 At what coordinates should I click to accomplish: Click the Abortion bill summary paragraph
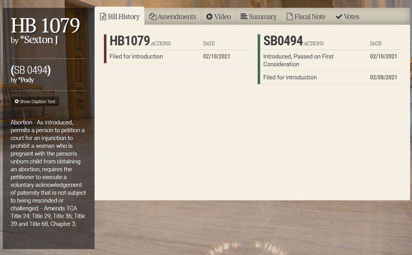(x=48, y=173)
